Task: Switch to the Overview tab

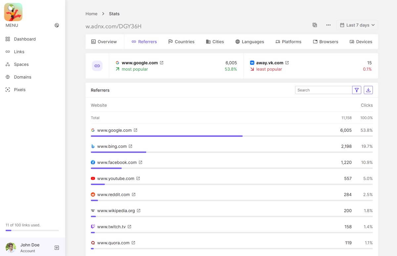Action: [104, 42]
